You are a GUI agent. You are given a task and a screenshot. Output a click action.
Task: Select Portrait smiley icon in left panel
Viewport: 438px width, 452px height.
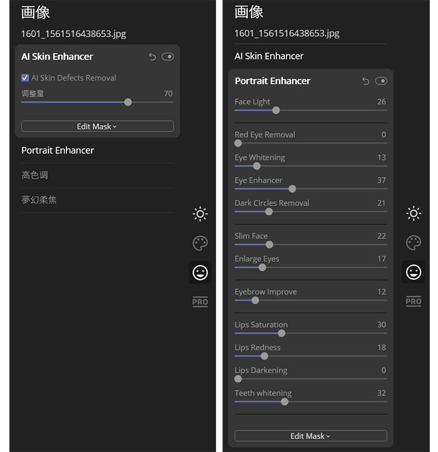point(200,272)
